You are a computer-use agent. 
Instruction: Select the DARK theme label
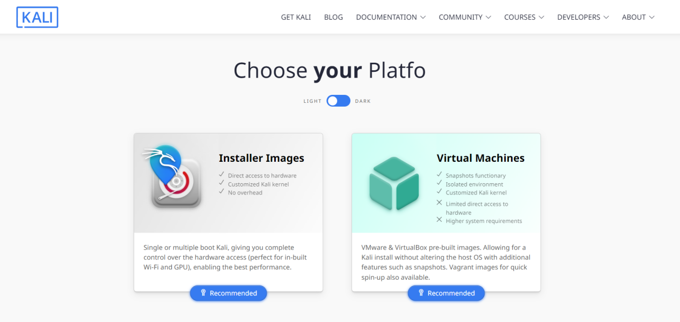point(363,101)
